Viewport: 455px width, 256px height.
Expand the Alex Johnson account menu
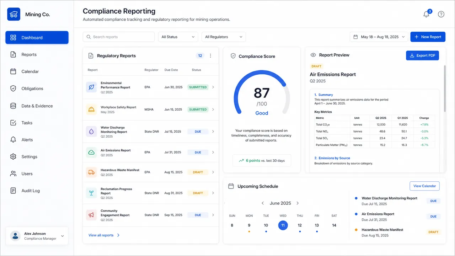point(63,236)
